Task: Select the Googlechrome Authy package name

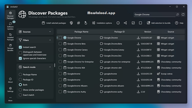Action: point(77,92)
